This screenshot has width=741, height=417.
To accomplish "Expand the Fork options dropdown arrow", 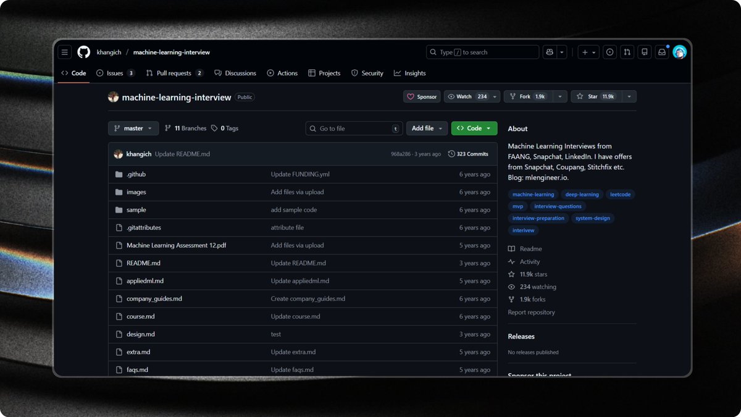I will pyautogui.click(x=560, y=97).
